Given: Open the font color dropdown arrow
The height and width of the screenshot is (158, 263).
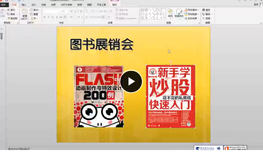Looking at the screenshot, I should [82, 17].
